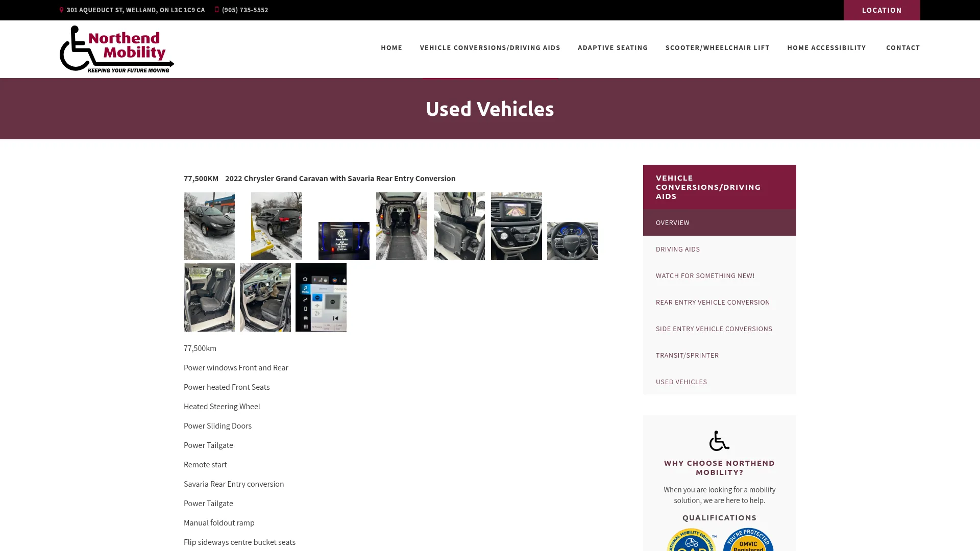This screenshot has height=551, width=980.
Task: Click the Northend Mobility logo
Action: (x=117, y=49)
